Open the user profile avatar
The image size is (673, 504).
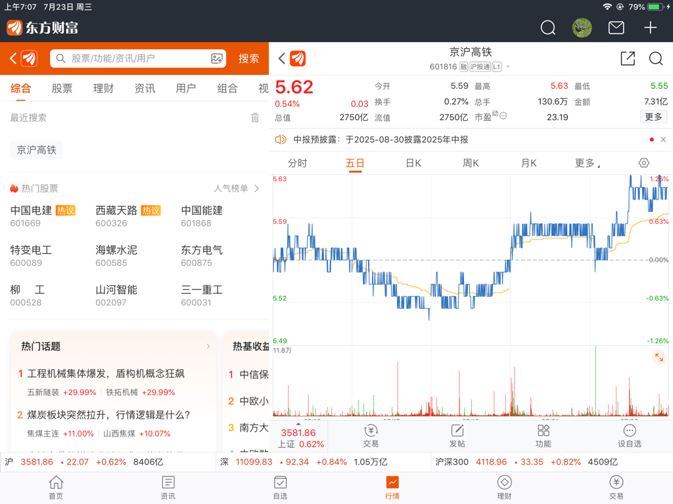pos(582,28)
